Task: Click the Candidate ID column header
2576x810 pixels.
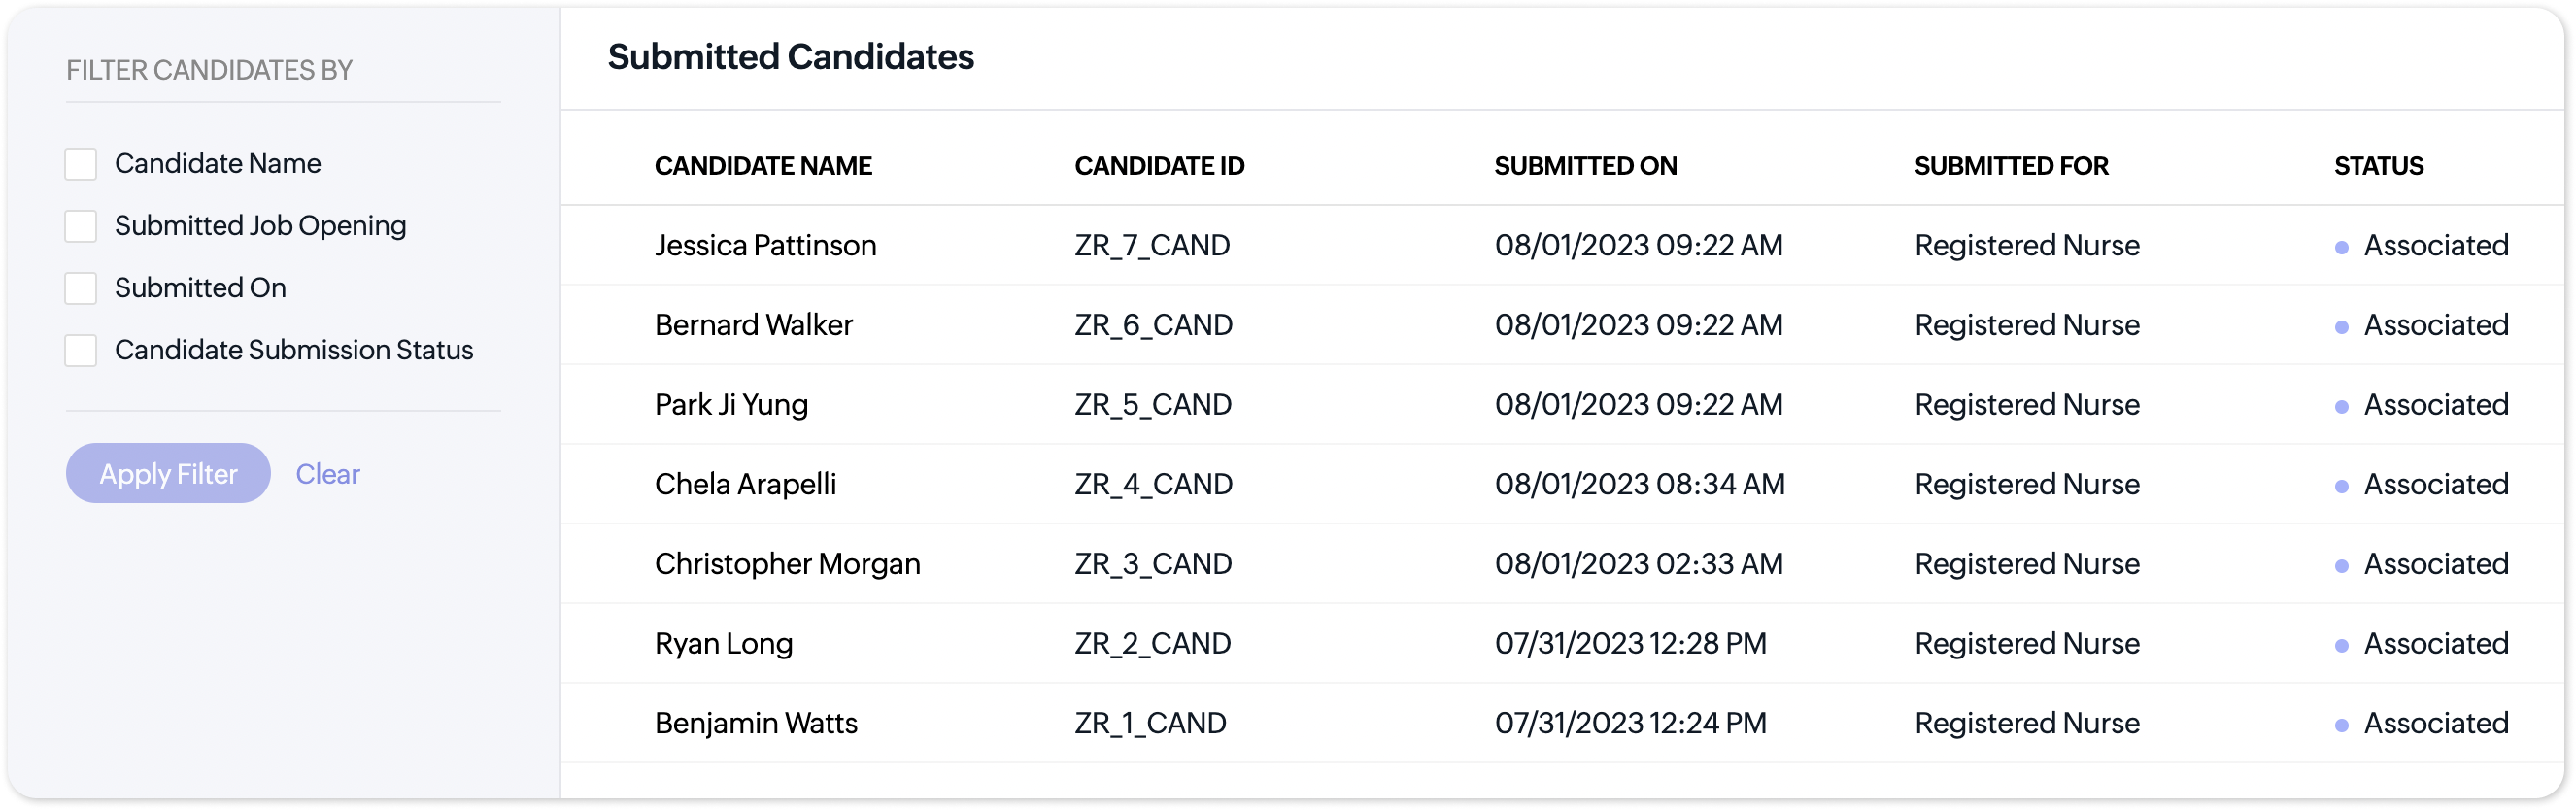Action: pyautogui.click(x=1159, y=166)
